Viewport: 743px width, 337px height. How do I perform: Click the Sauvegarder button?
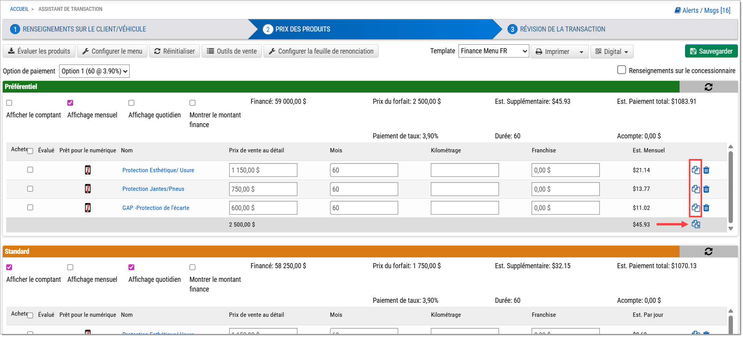(711, 51)
